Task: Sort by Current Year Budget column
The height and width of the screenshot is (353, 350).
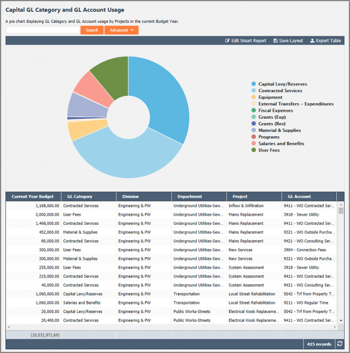Action: [x=33, y=197]
